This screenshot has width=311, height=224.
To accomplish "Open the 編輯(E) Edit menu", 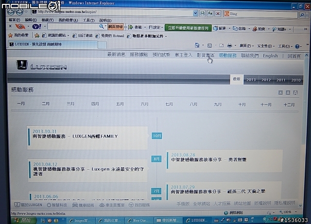I will [x=31, y=20].
